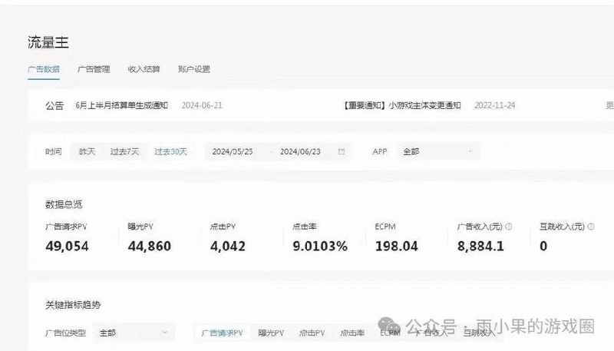Switch to the 广告管理 tab

(x=94, y=69)
